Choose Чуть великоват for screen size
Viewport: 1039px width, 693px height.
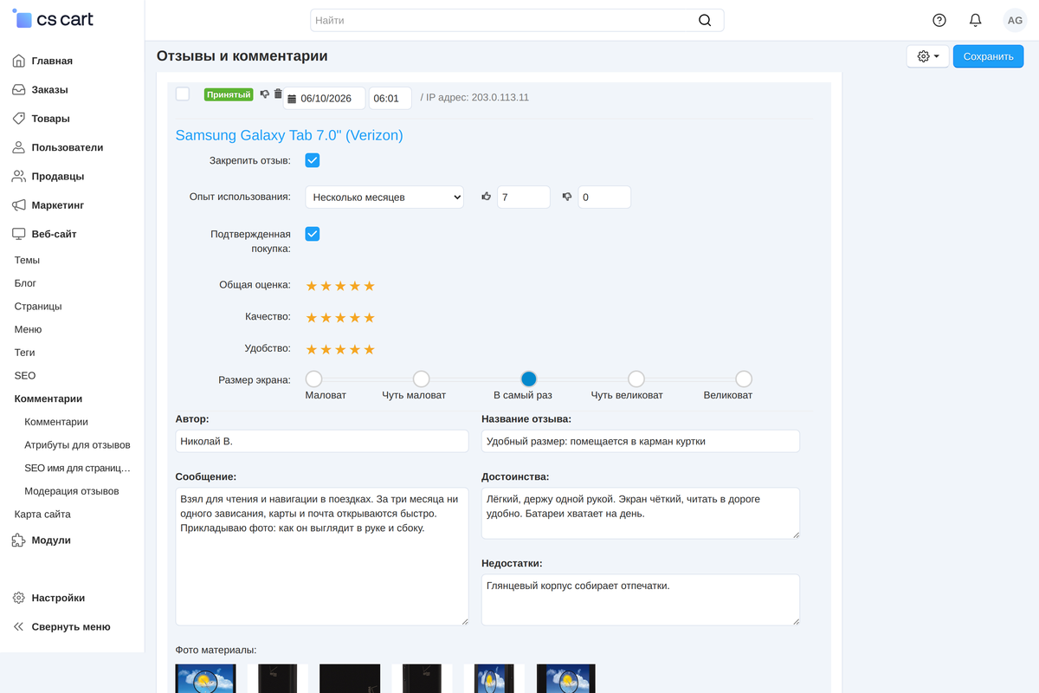[x=636, y=379]
